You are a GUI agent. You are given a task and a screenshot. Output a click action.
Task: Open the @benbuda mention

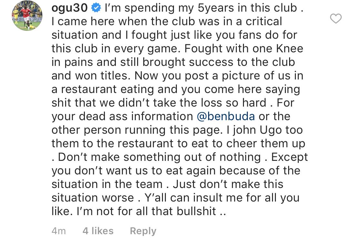coord(226,116)
